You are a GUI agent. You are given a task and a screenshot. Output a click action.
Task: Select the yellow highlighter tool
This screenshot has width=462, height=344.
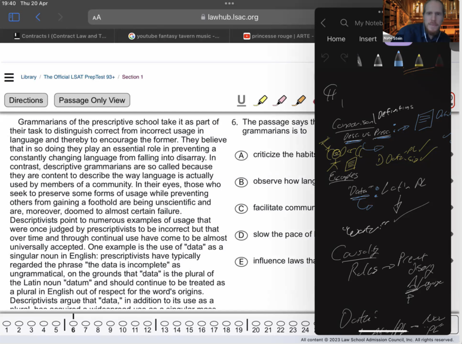click(261, 100)
